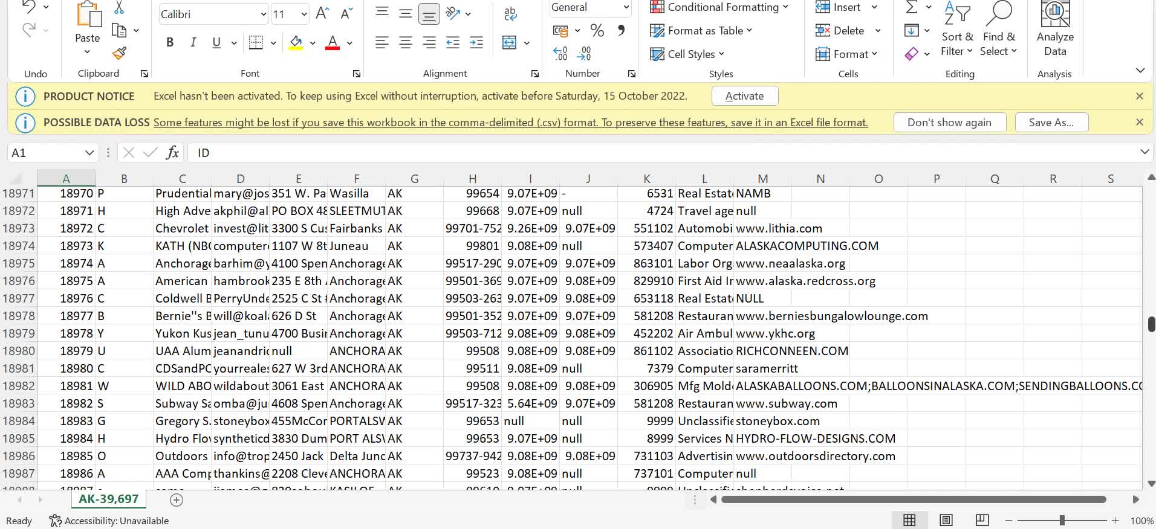Toggle italic formatting

[193, 42]
